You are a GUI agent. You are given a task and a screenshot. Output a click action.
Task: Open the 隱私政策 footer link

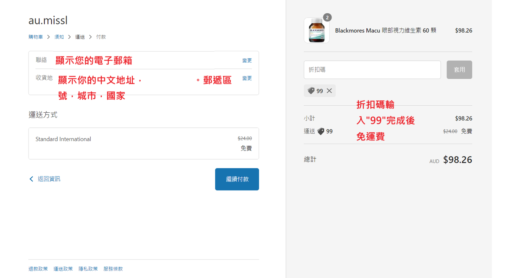tap(88, 269)
